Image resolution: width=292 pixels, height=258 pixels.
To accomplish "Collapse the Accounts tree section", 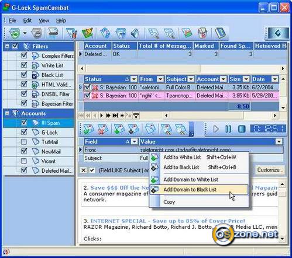I will coord(7,113).
